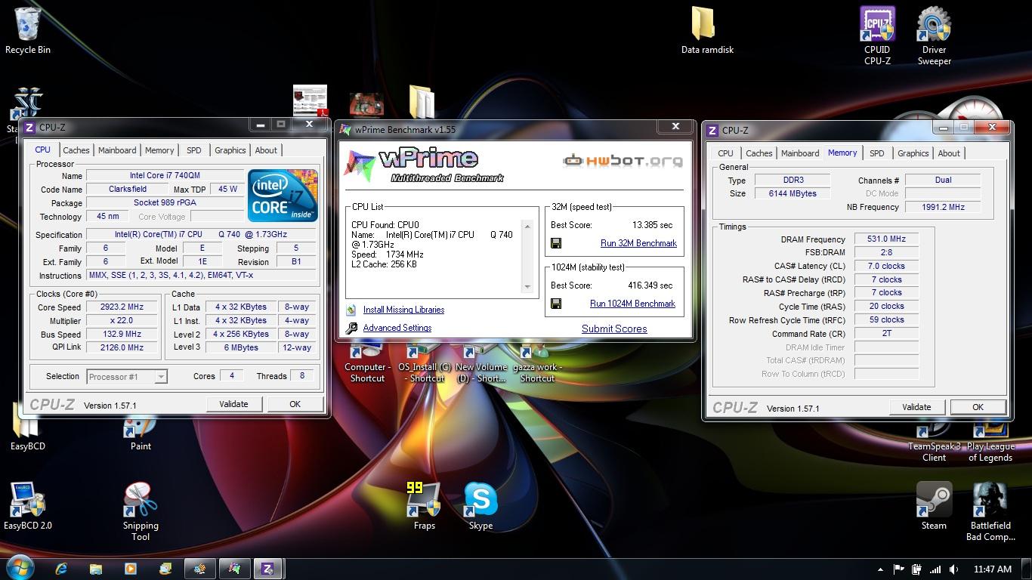The image size is (1032, 580).
Task: Switch to Caches tab in left CPU-Z
Action: [x=76, y=150]
